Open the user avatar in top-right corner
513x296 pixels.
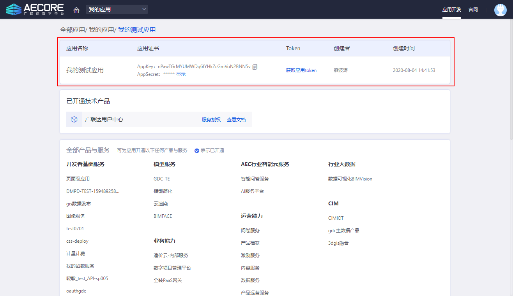click(x=500, y=10)
